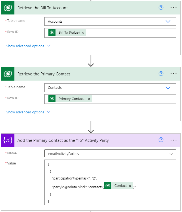This screenshot has height=212, width=182.
Task: Select the Bill To (Value) dynamic content token
Action: tap(69, 33)
